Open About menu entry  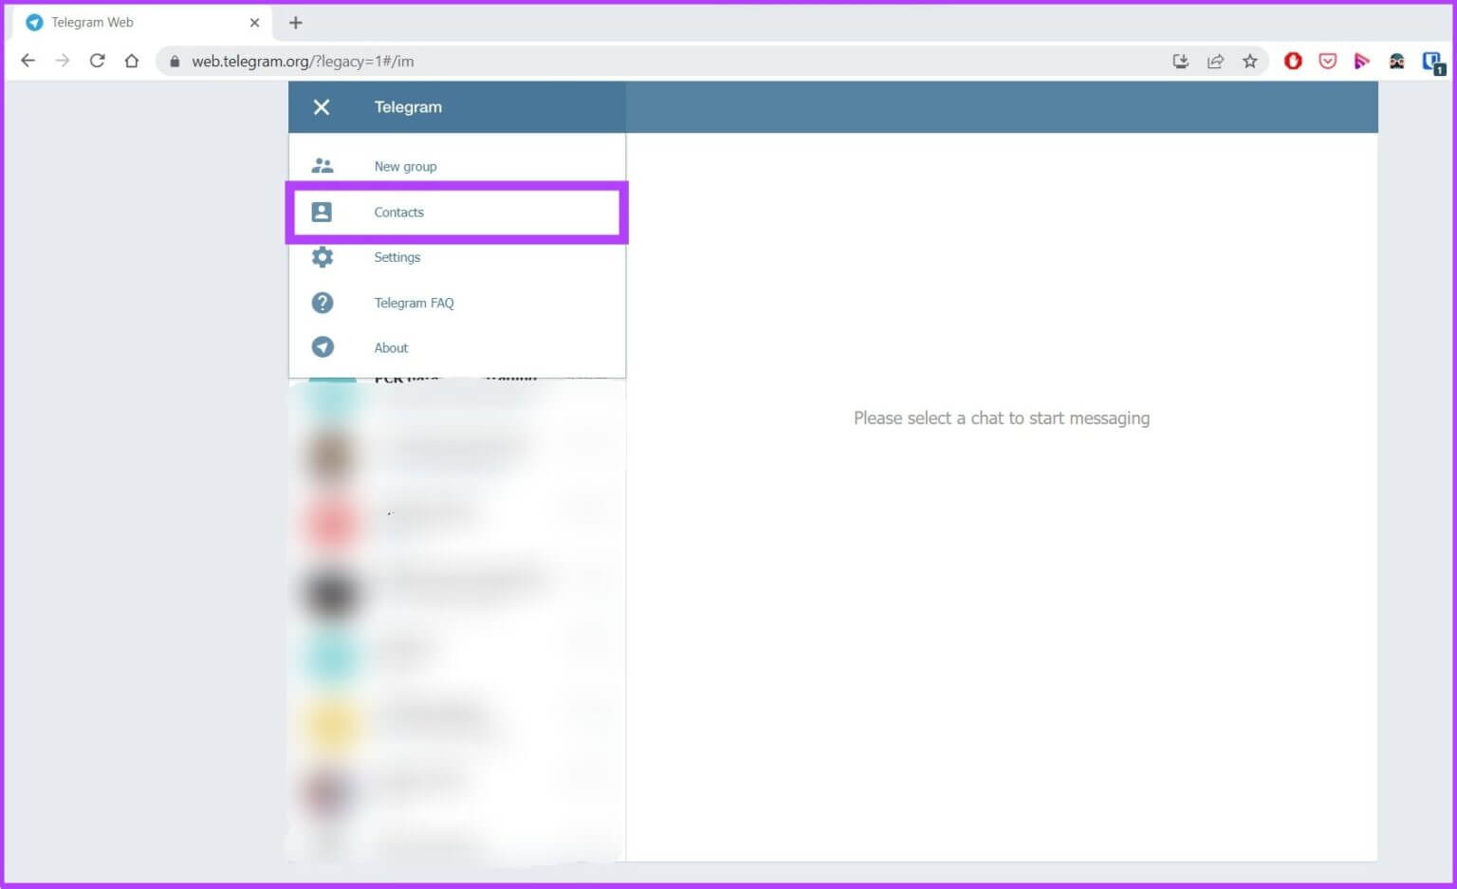[457, 347]
